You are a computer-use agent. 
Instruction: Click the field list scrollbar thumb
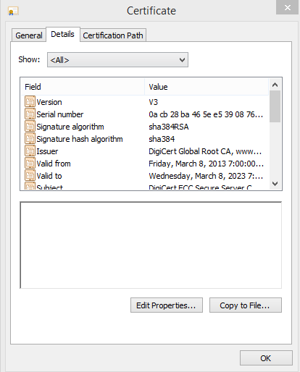(275, 106)
